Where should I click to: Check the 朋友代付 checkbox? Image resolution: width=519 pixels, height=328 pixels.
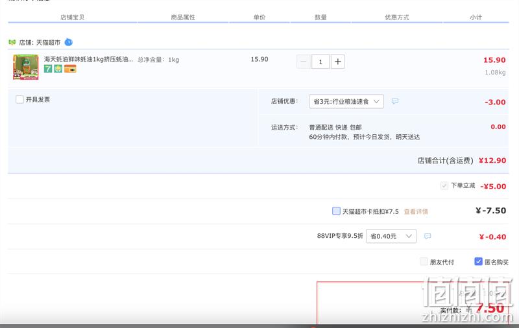[x=424, y=261]
